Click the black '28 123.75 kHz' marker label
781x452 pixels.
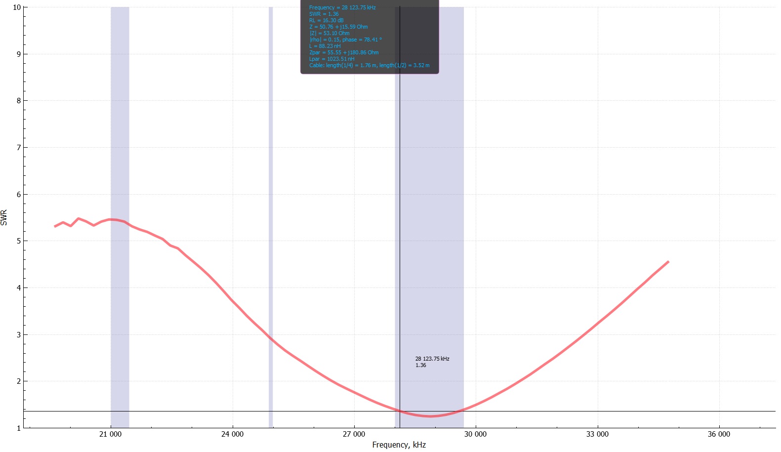pyautogui.click(x=432, y=359)
